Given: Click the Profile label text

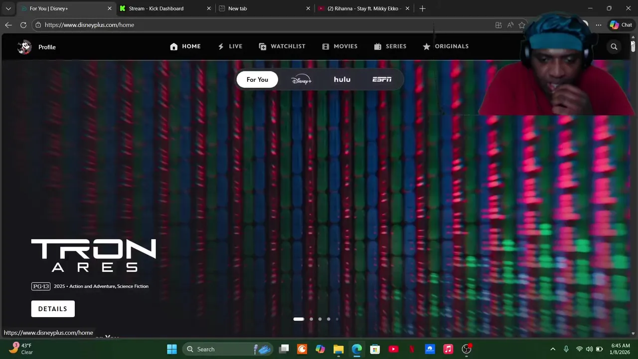Looking at the screenshot, I should point(47,47).
